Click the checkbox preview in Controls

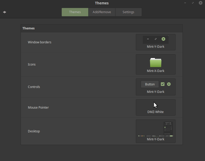pos(163,84)
